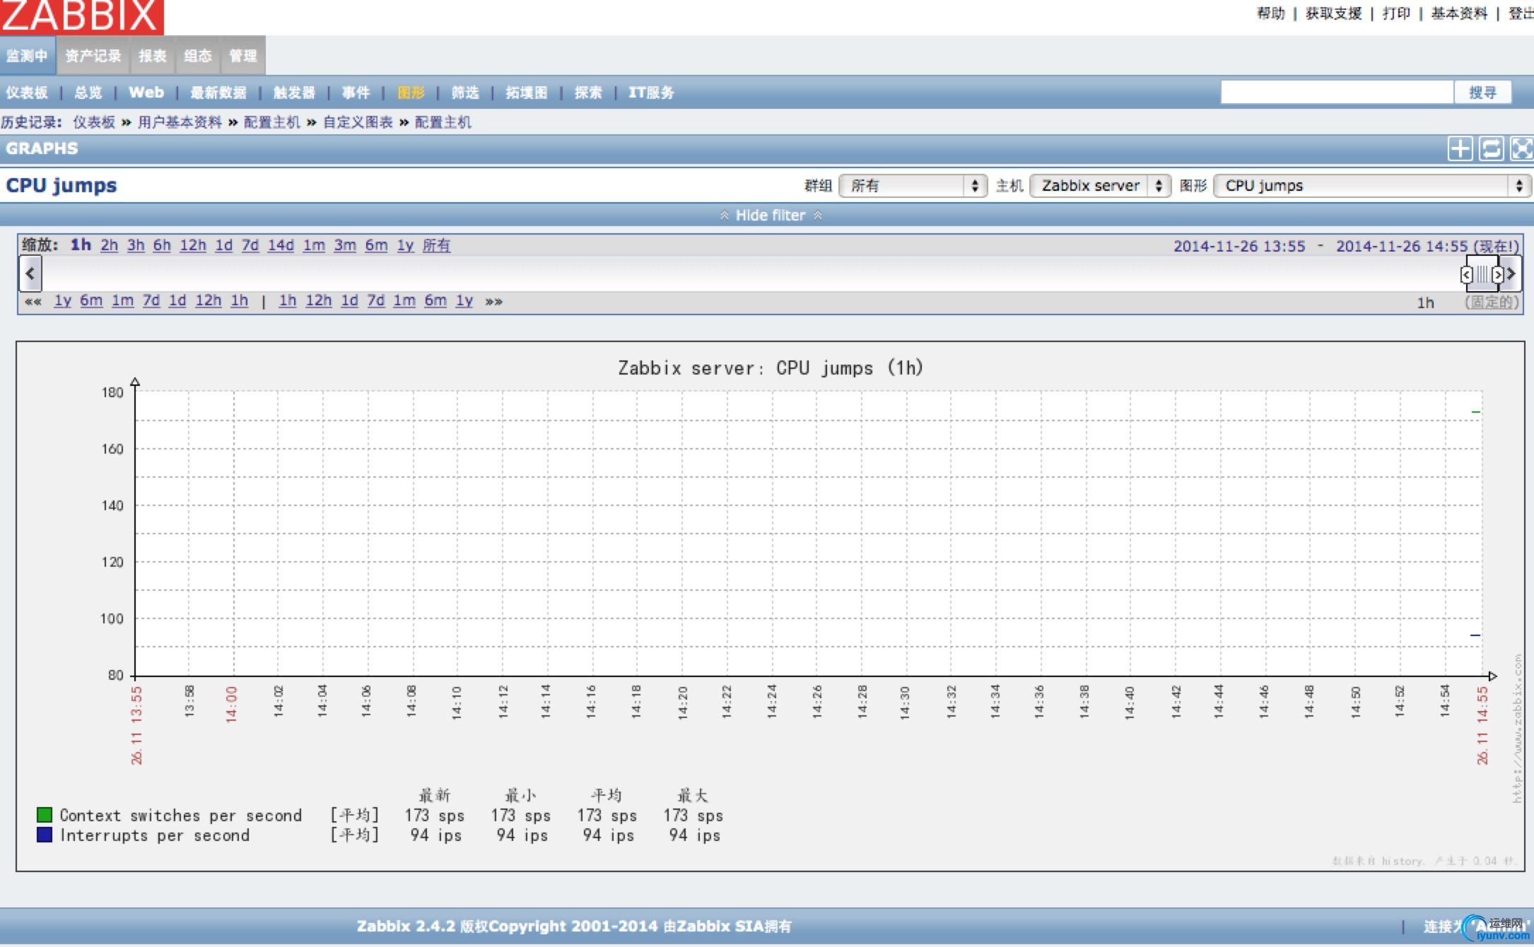This screenshot has width=1534, height=947.
Task: Click the time slider thumb center
Action: [x=1482, y=274]
